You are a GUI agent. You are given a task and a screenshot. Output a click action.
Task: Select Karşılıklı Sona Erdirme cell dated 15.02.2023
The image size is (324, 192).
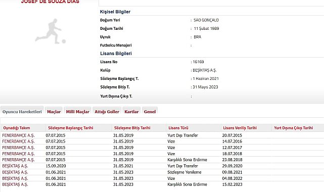pos(187,184)
